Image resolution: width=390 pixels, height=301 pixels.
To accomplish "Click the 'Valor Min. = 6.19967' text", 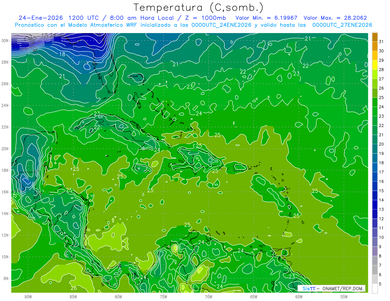I will pos(267,18).
